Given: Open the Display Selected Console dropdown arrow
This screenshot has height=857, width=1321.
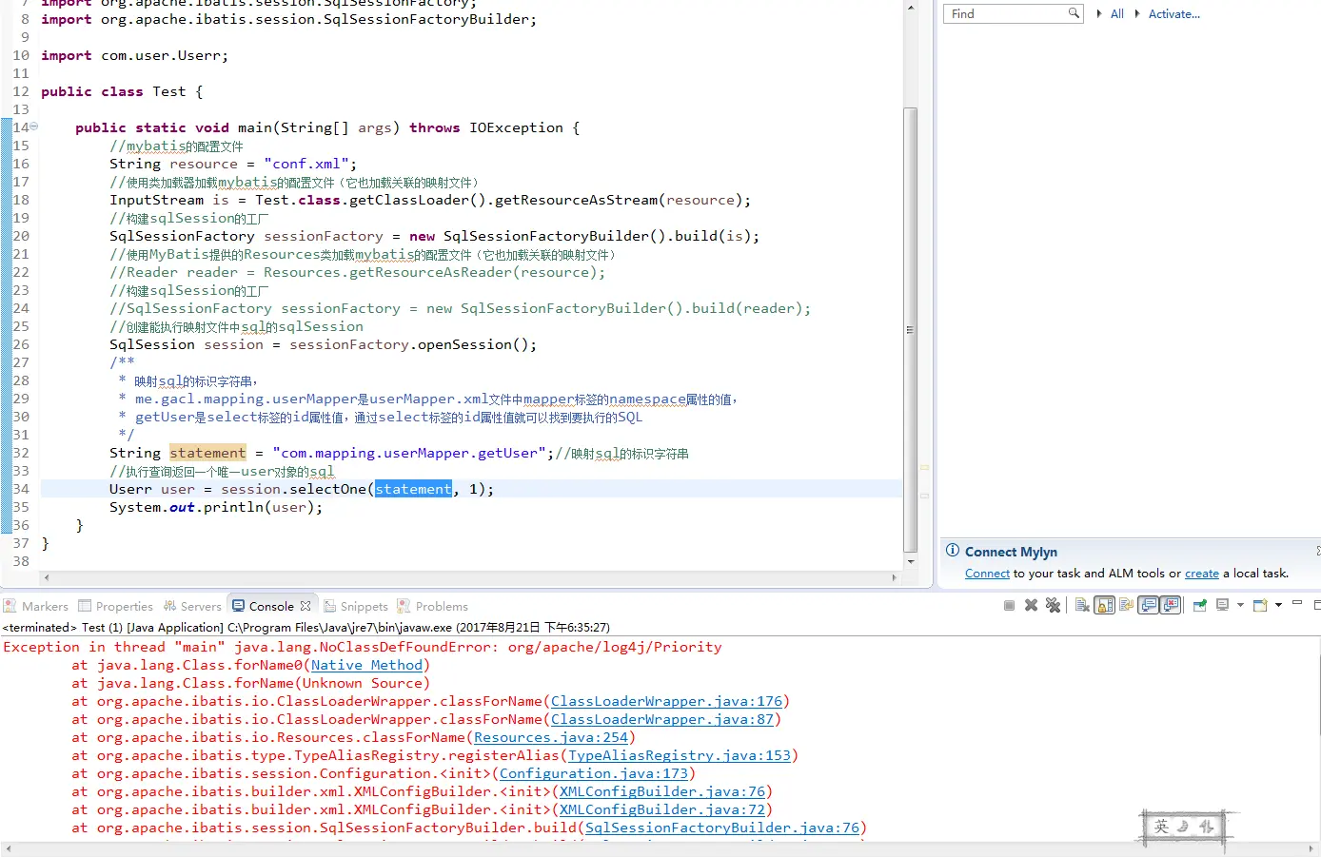Looking at the screenshot, I should (x=1240, y=606).
